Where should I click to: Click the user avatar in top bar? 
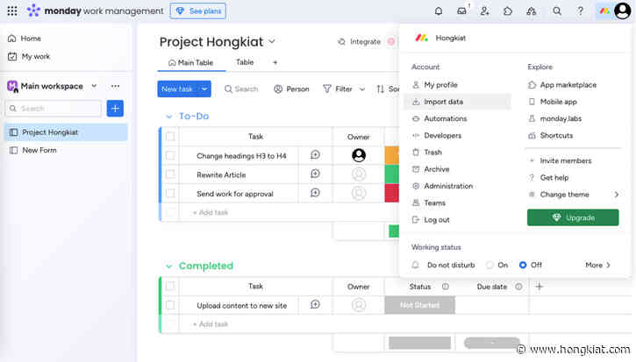click(x=623, y=11)
